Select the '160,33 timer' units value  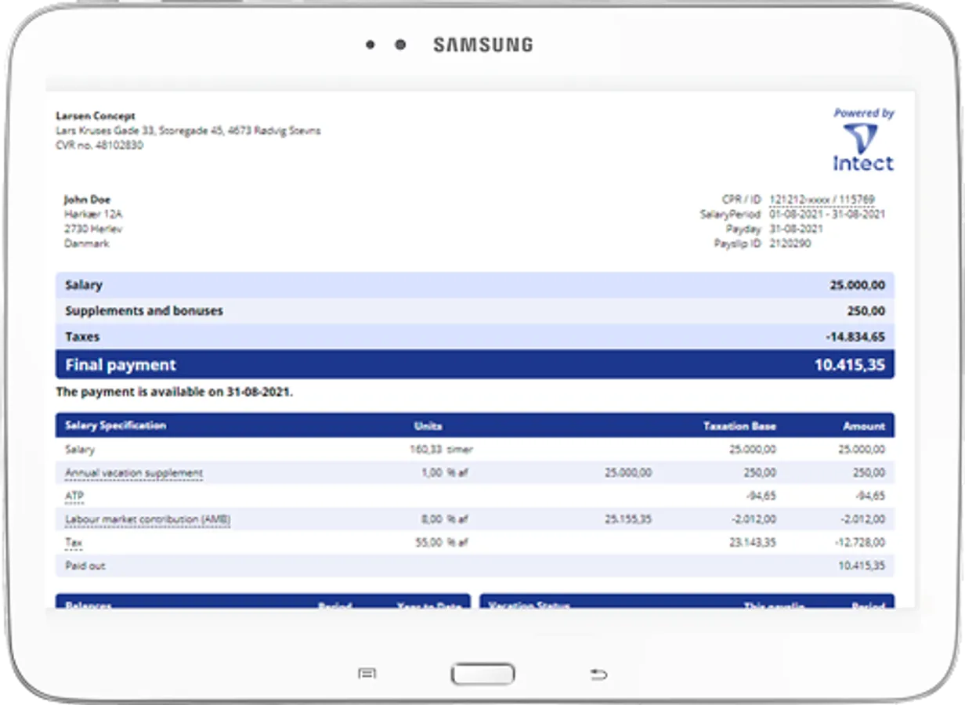(441, 450)
